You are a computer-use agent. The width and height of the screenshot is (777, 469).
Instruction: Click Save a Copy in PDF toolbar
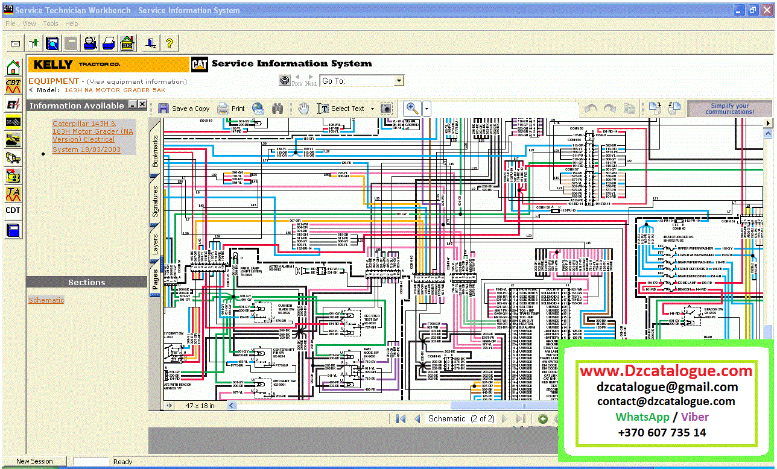coord(184,109)
